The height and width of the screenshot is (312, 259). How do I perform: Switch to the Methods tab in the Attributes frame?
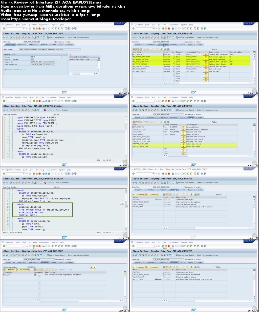pyautogui.click(x=174, y=45)
